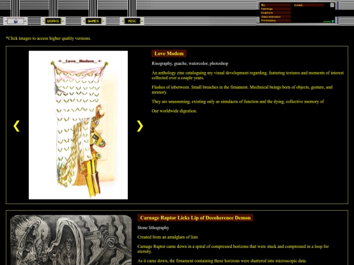This screenshot has height=265, width=354.
Task: Click the 'Stone lithography' medium text
Action: coord(153,228)
